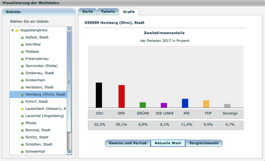
Task: Open the Karte tab
Action: coord(88,11)
